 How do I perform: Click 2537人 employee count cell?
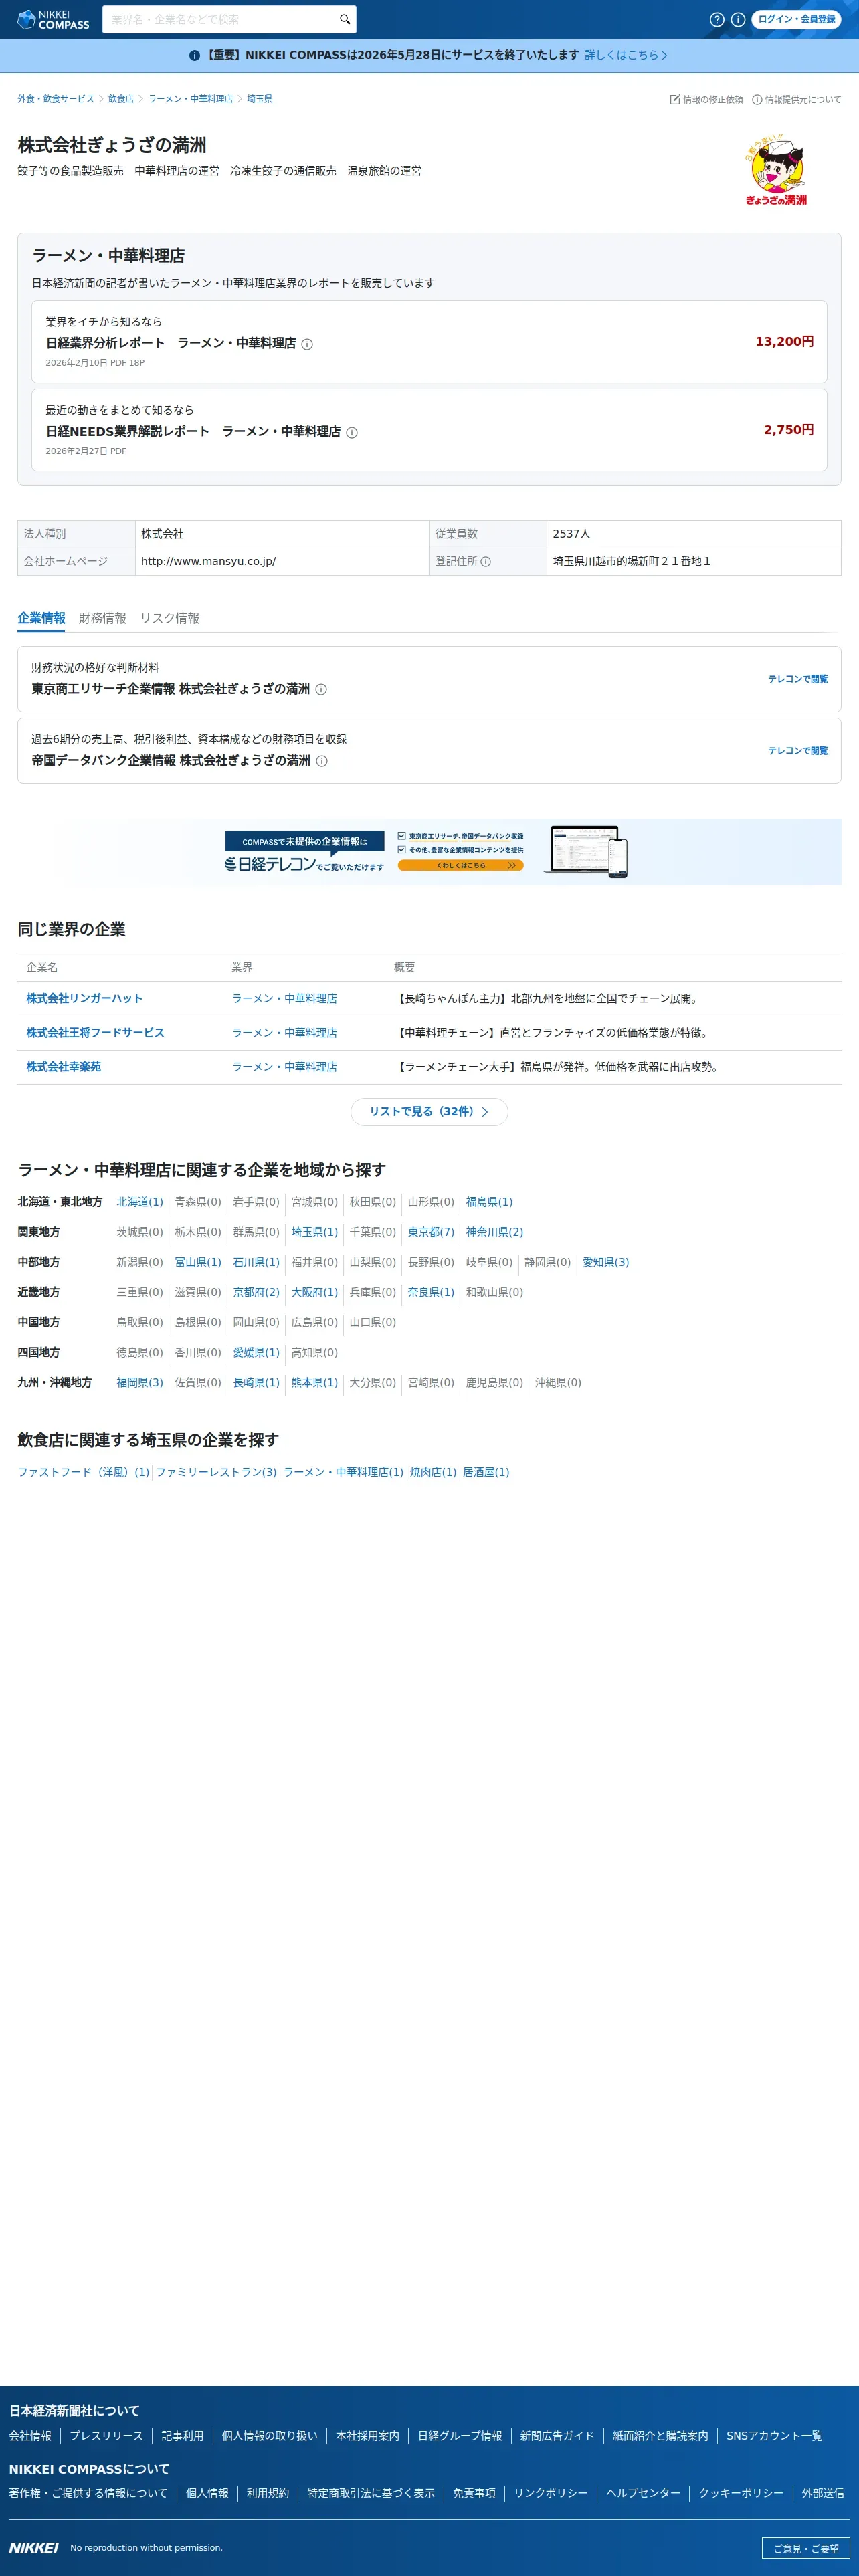pyautogui.click(x=693, y=534)
